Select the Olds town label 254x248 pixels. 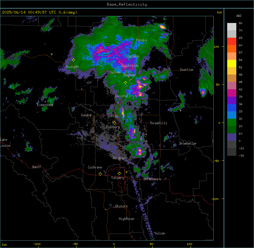114,116
